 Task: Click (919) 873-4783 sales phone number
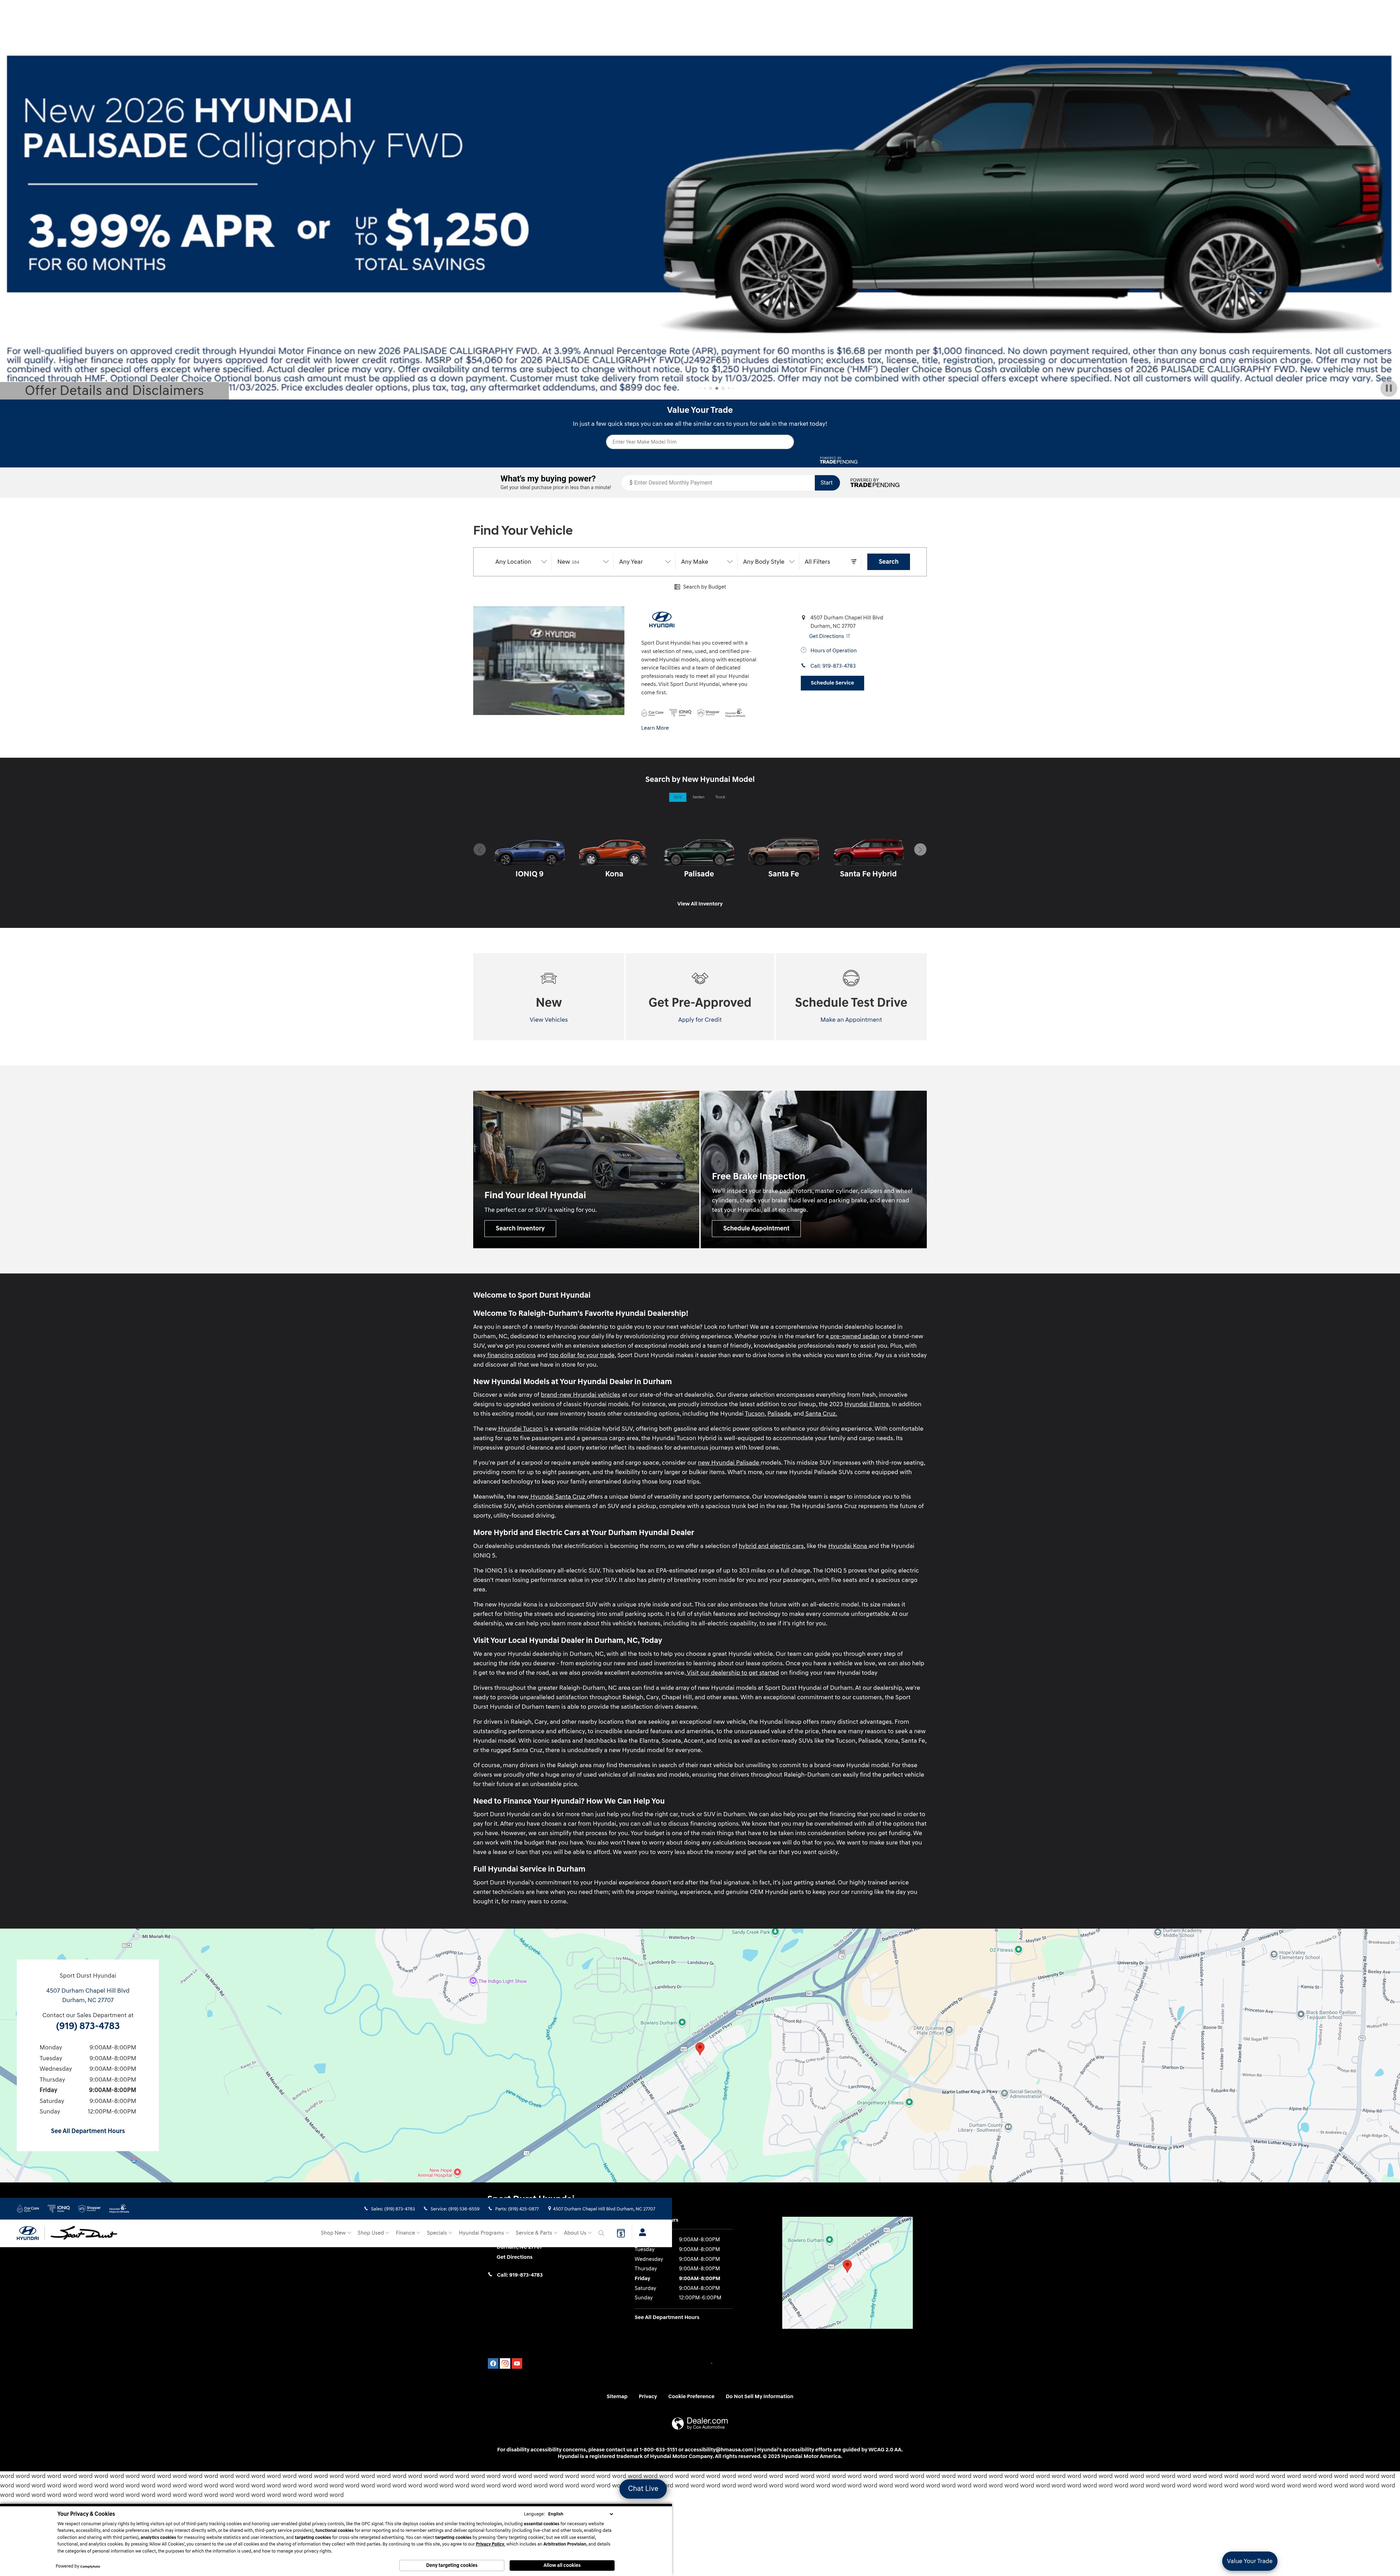[88, 2026]
